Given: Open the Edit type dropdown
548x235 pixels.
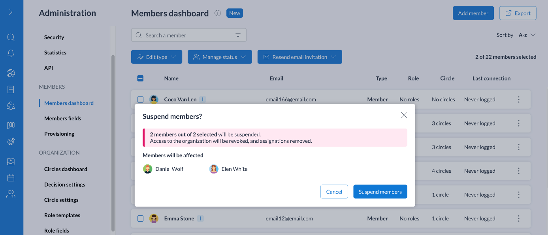Looking at the screenshot, I should pos(156,57).
